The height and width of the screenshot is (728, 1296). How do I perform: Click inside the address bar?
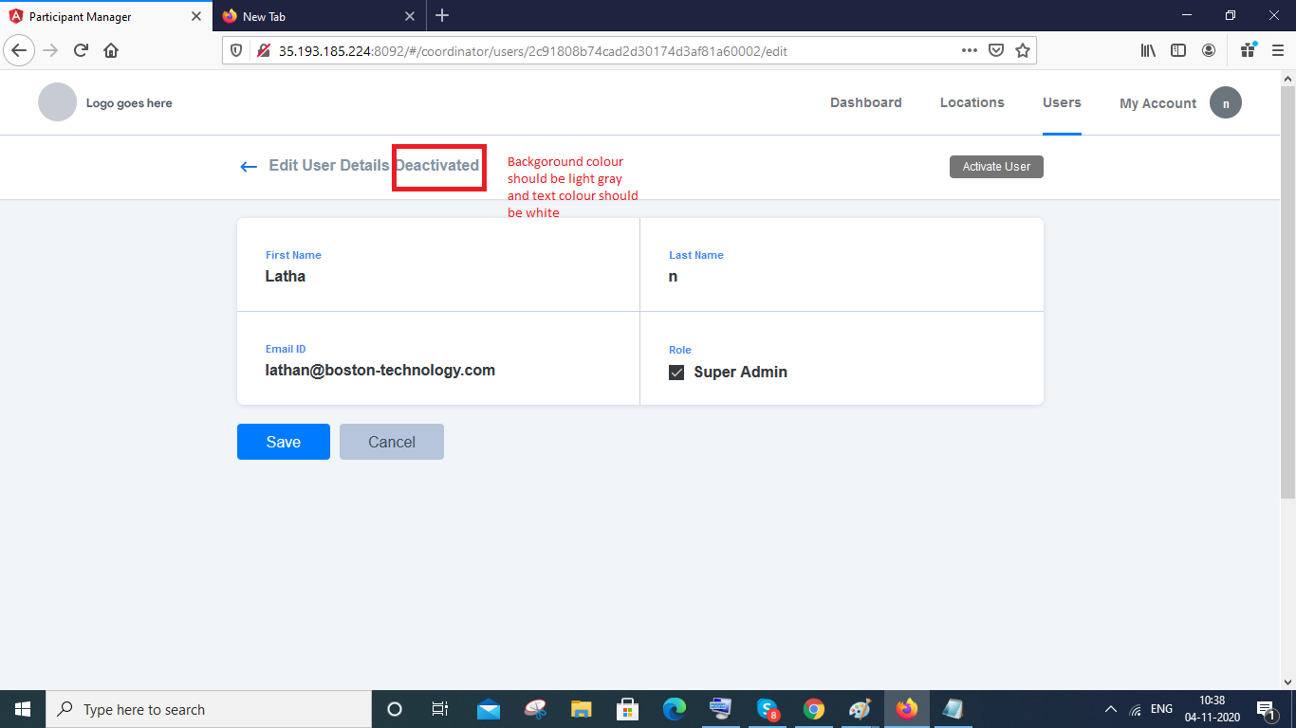click(569, 50)
